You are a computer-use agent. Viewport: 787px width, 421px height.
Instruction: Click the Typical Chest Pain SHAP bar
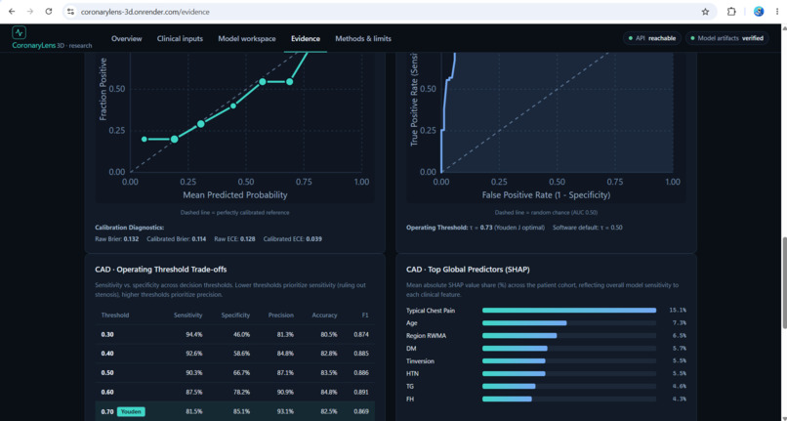pos(569,311)
